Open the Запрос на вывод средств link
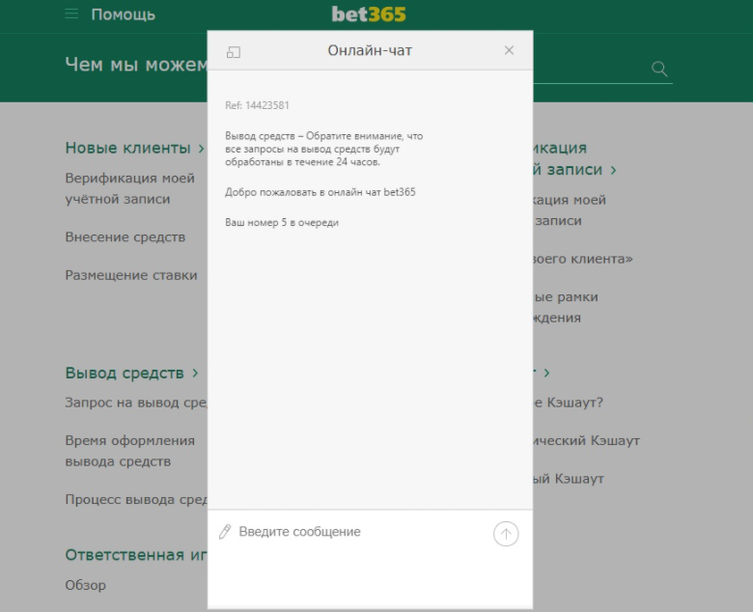 click(135, 403)
